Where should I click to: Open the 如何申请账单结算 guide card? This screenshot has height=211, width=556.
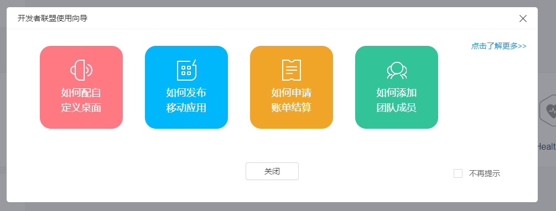pos(292,87)
